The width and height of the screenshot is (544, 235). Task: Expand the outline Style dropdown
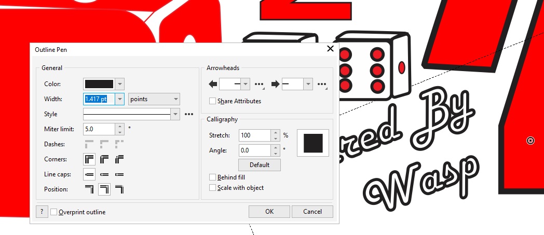coord(175,114)
